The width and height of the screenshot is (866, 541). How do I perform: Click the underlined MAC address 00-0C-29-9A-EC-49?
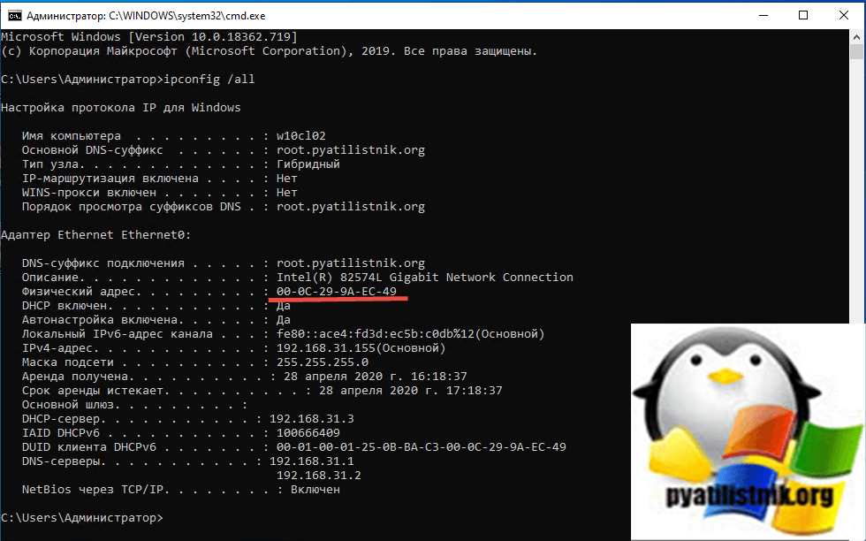tap(337, 291)
